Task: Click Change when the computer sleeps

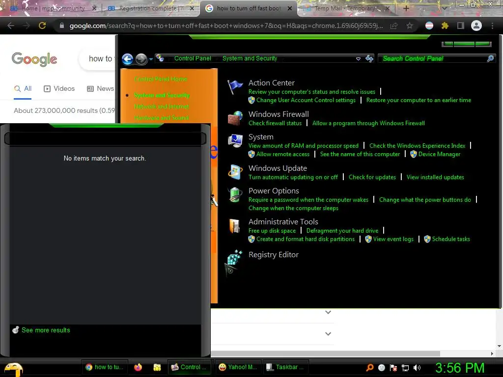Action: click(293, 208)
